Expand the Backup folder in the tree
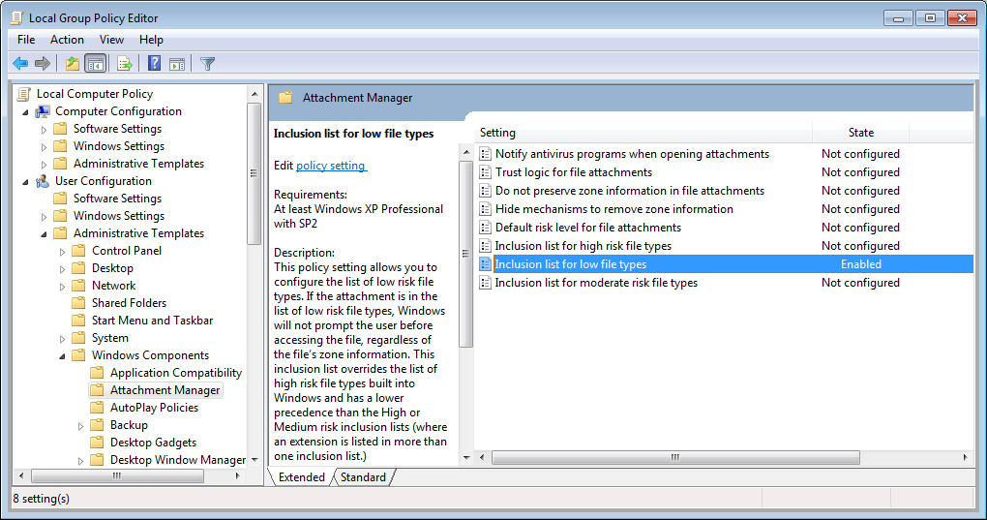Image resolution: width=987 pixels, height=520 pixels. [x=81, y=425]
